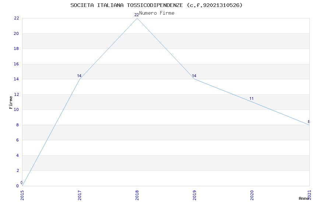Click the y-axis tick value 8
Viewport: 313px width, 202px height.
pyautogui.click(x=18, y=125)
